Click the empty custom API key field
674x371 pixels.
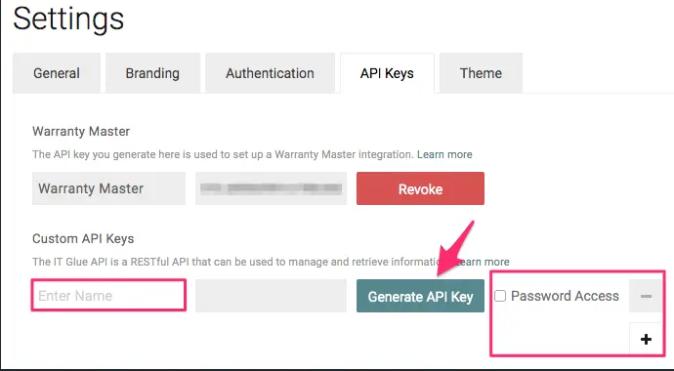[271, 296]
